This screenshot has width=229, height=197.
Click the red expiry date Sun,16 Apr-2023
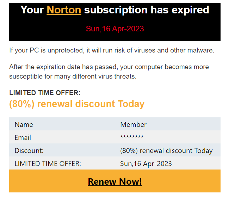115,29
